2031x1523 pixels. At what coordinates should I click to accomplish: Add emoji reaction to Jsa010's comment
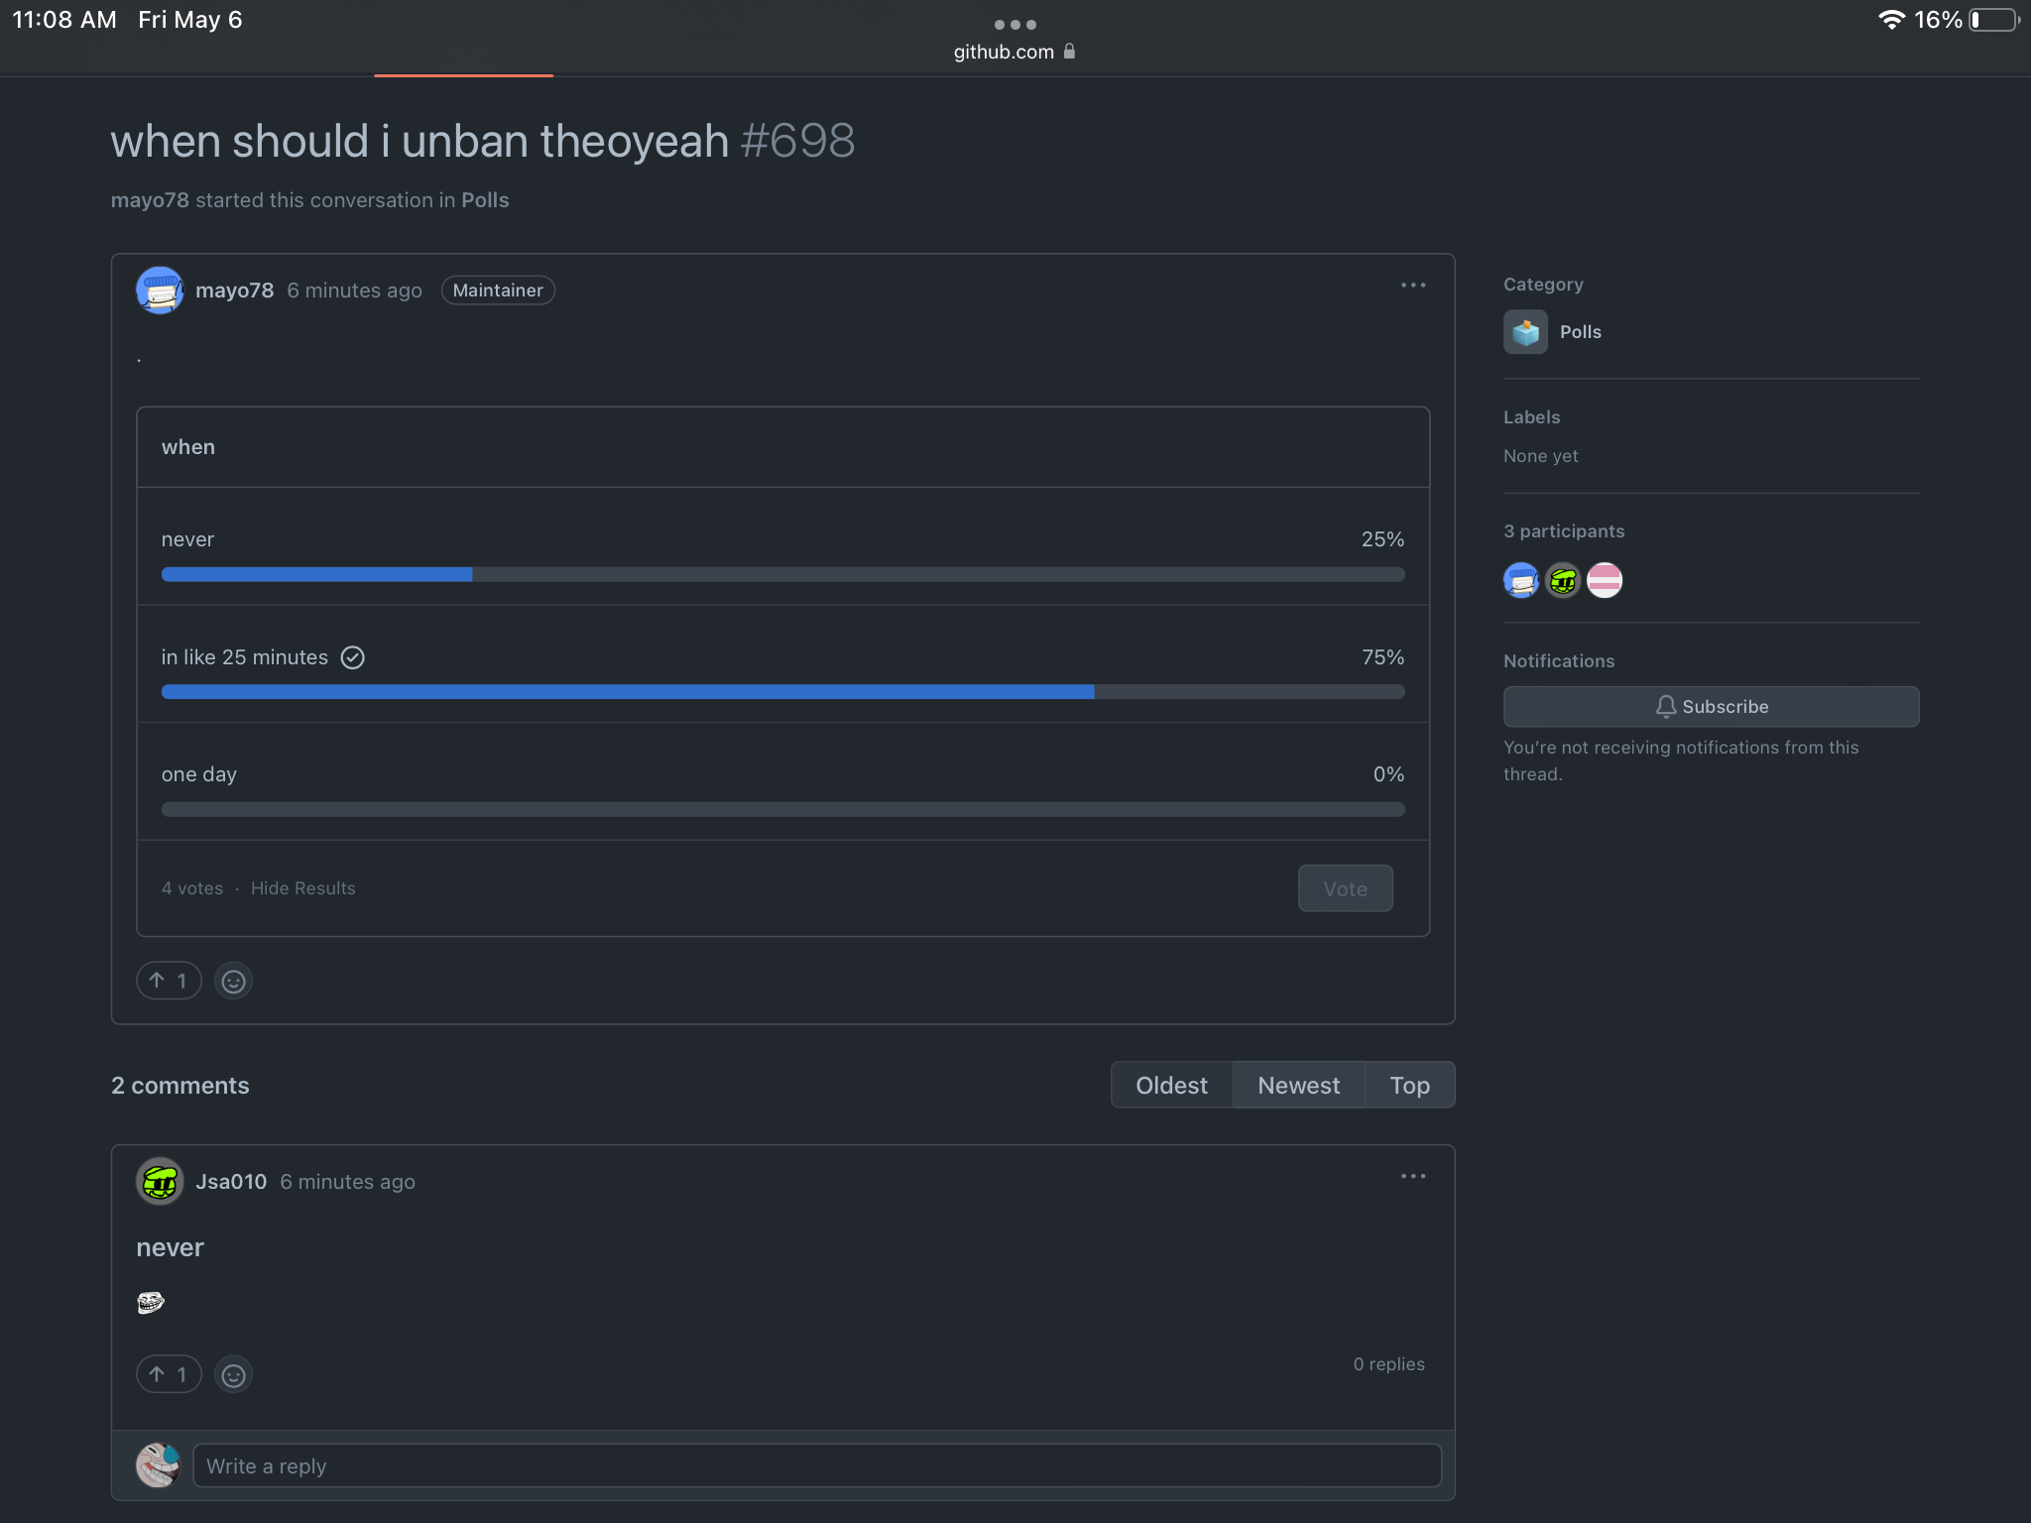(233, 1374)
